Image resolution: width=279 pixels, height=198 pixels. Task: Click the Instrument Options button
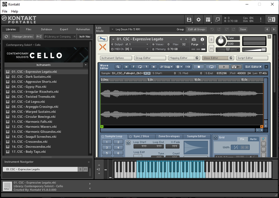[116, 58]
